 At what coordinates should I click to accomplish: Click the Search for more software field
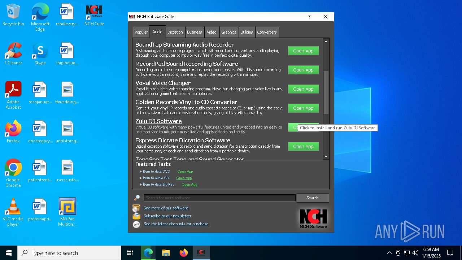[x=219, y=198]
